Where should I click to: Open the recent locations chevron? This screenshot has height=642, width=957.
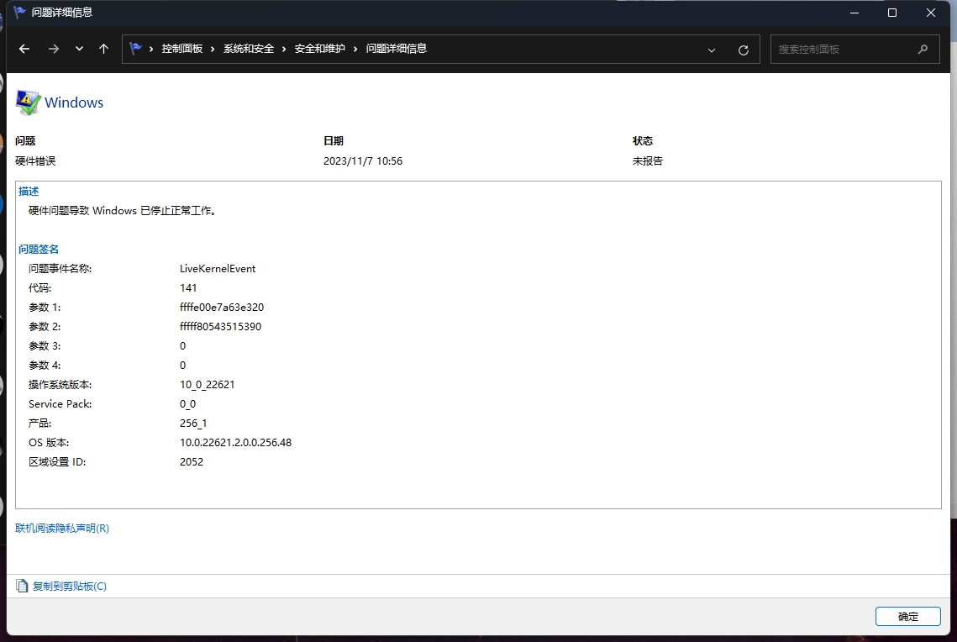tap(79, 50)
